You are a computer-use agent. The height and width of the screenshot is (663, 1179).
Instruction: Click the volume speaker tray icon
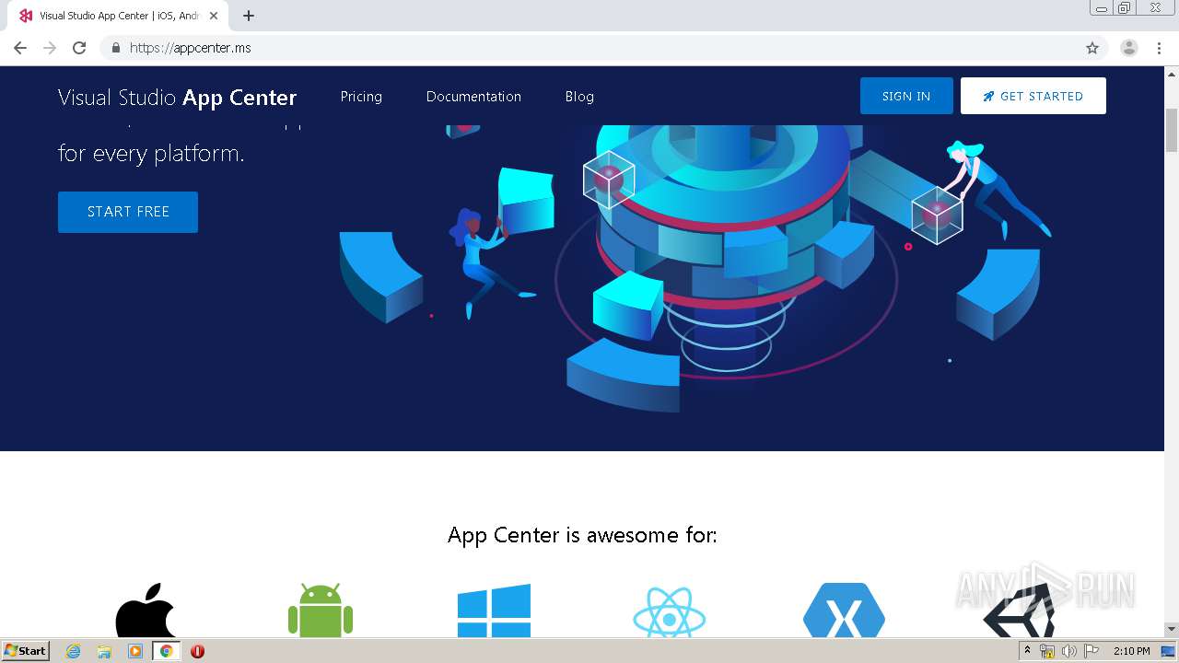click(1068, 651)
